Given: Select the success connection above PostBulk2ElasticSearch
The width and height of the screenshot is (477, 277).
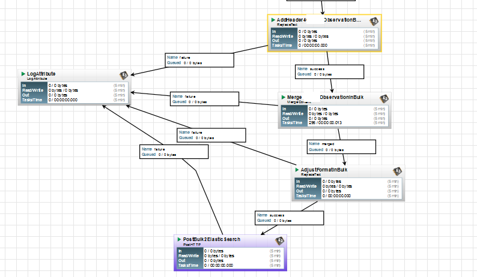Looking at the screenshot, I should (289, 218).
